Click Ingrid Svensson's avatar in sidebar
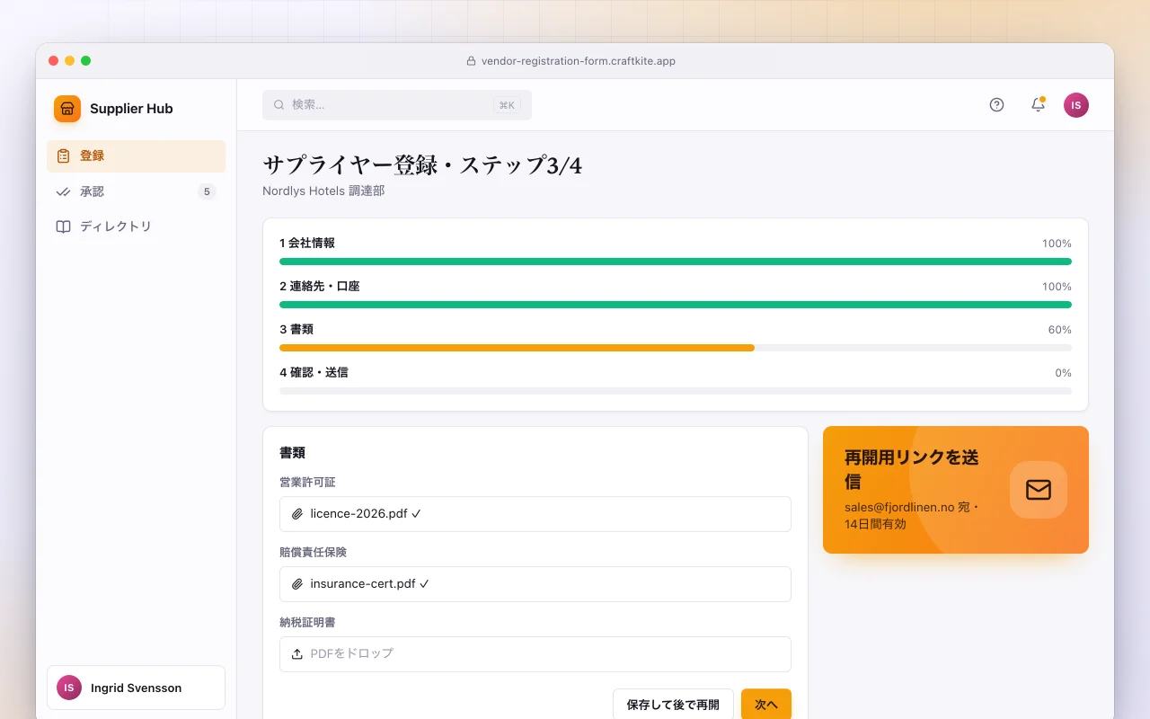This screenshot has width=1150, height=719. (69, 688)
